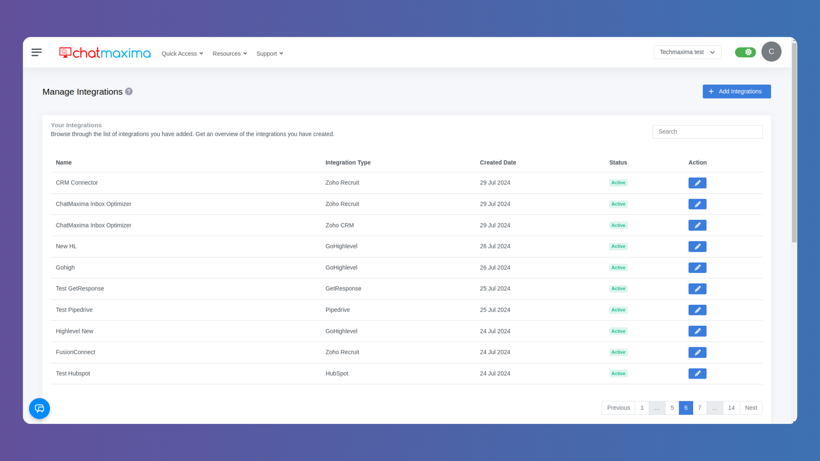Screen dimensions: 820x461
Task: Toggle the green settings gear switch
Action: pos(745,52)
